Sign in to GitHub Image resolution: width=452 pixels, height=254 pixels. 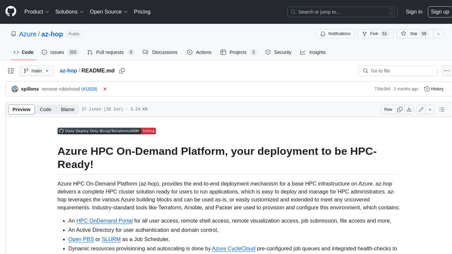[x=414, y=12]
